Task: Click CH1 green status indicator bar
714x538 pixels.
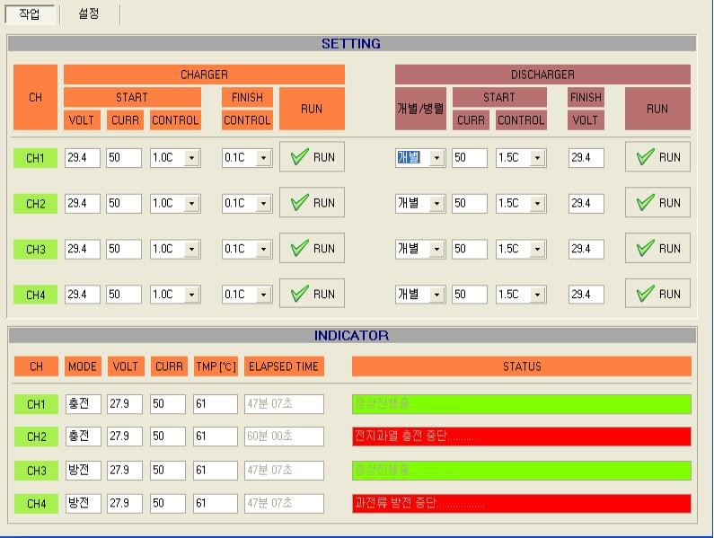Action: [521, 404]
